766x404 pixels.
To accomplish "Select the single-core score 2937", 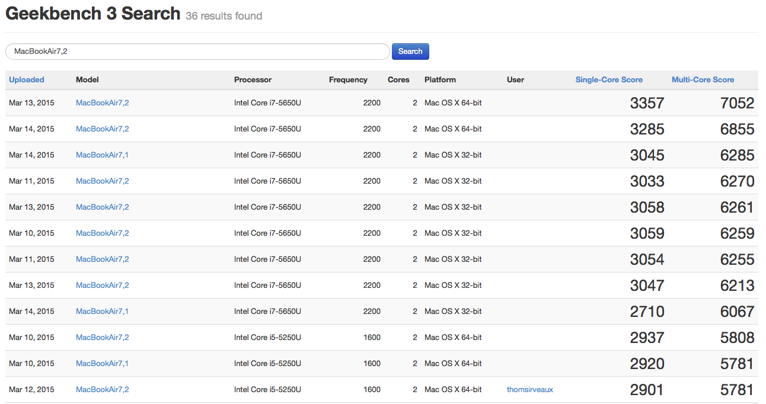I will tap(647, 338).
